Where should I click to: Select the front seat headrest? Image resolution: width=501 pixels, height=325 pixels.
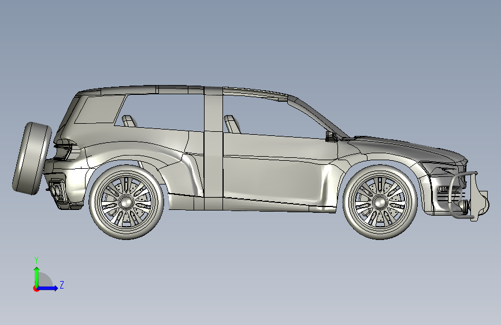point(232,124)
